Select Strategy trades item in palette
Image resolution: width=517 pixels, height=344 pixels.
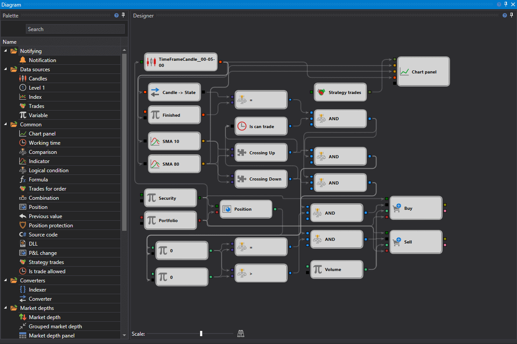click(46, 262)
